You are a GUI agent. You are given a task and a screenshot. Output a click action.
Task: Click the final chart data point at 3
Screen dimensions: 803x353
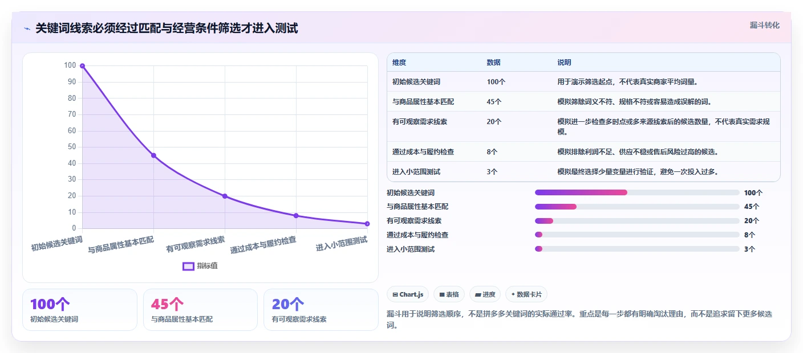[367, 224]
